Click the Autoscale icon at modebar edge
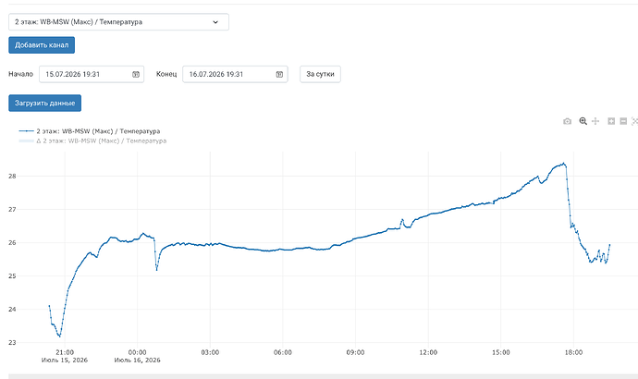 [x=634, y=121]
